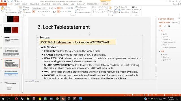
Task: Open the font name dropdown
Action: [x=43, y=8]
